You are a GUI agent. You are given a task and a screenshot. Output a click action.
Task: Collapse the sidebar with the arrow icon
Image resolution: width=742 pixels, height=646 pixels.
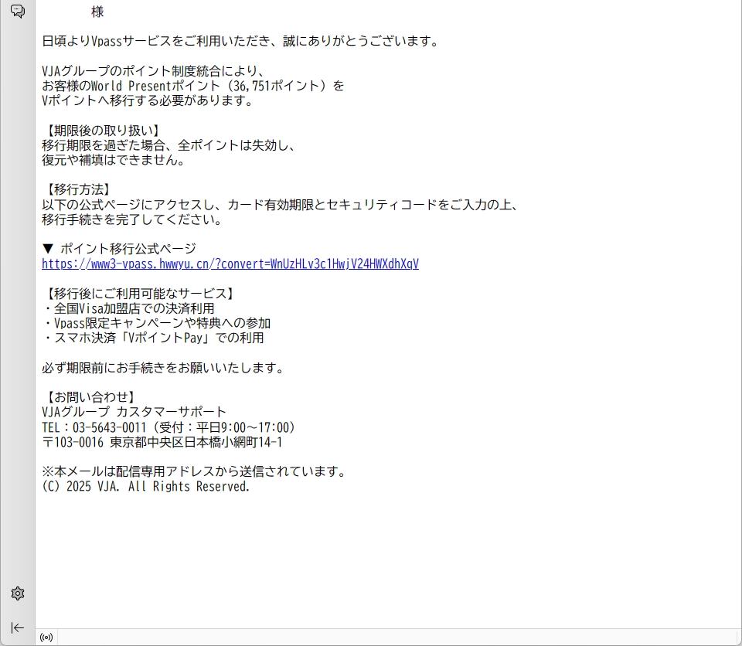pos(18,627)
